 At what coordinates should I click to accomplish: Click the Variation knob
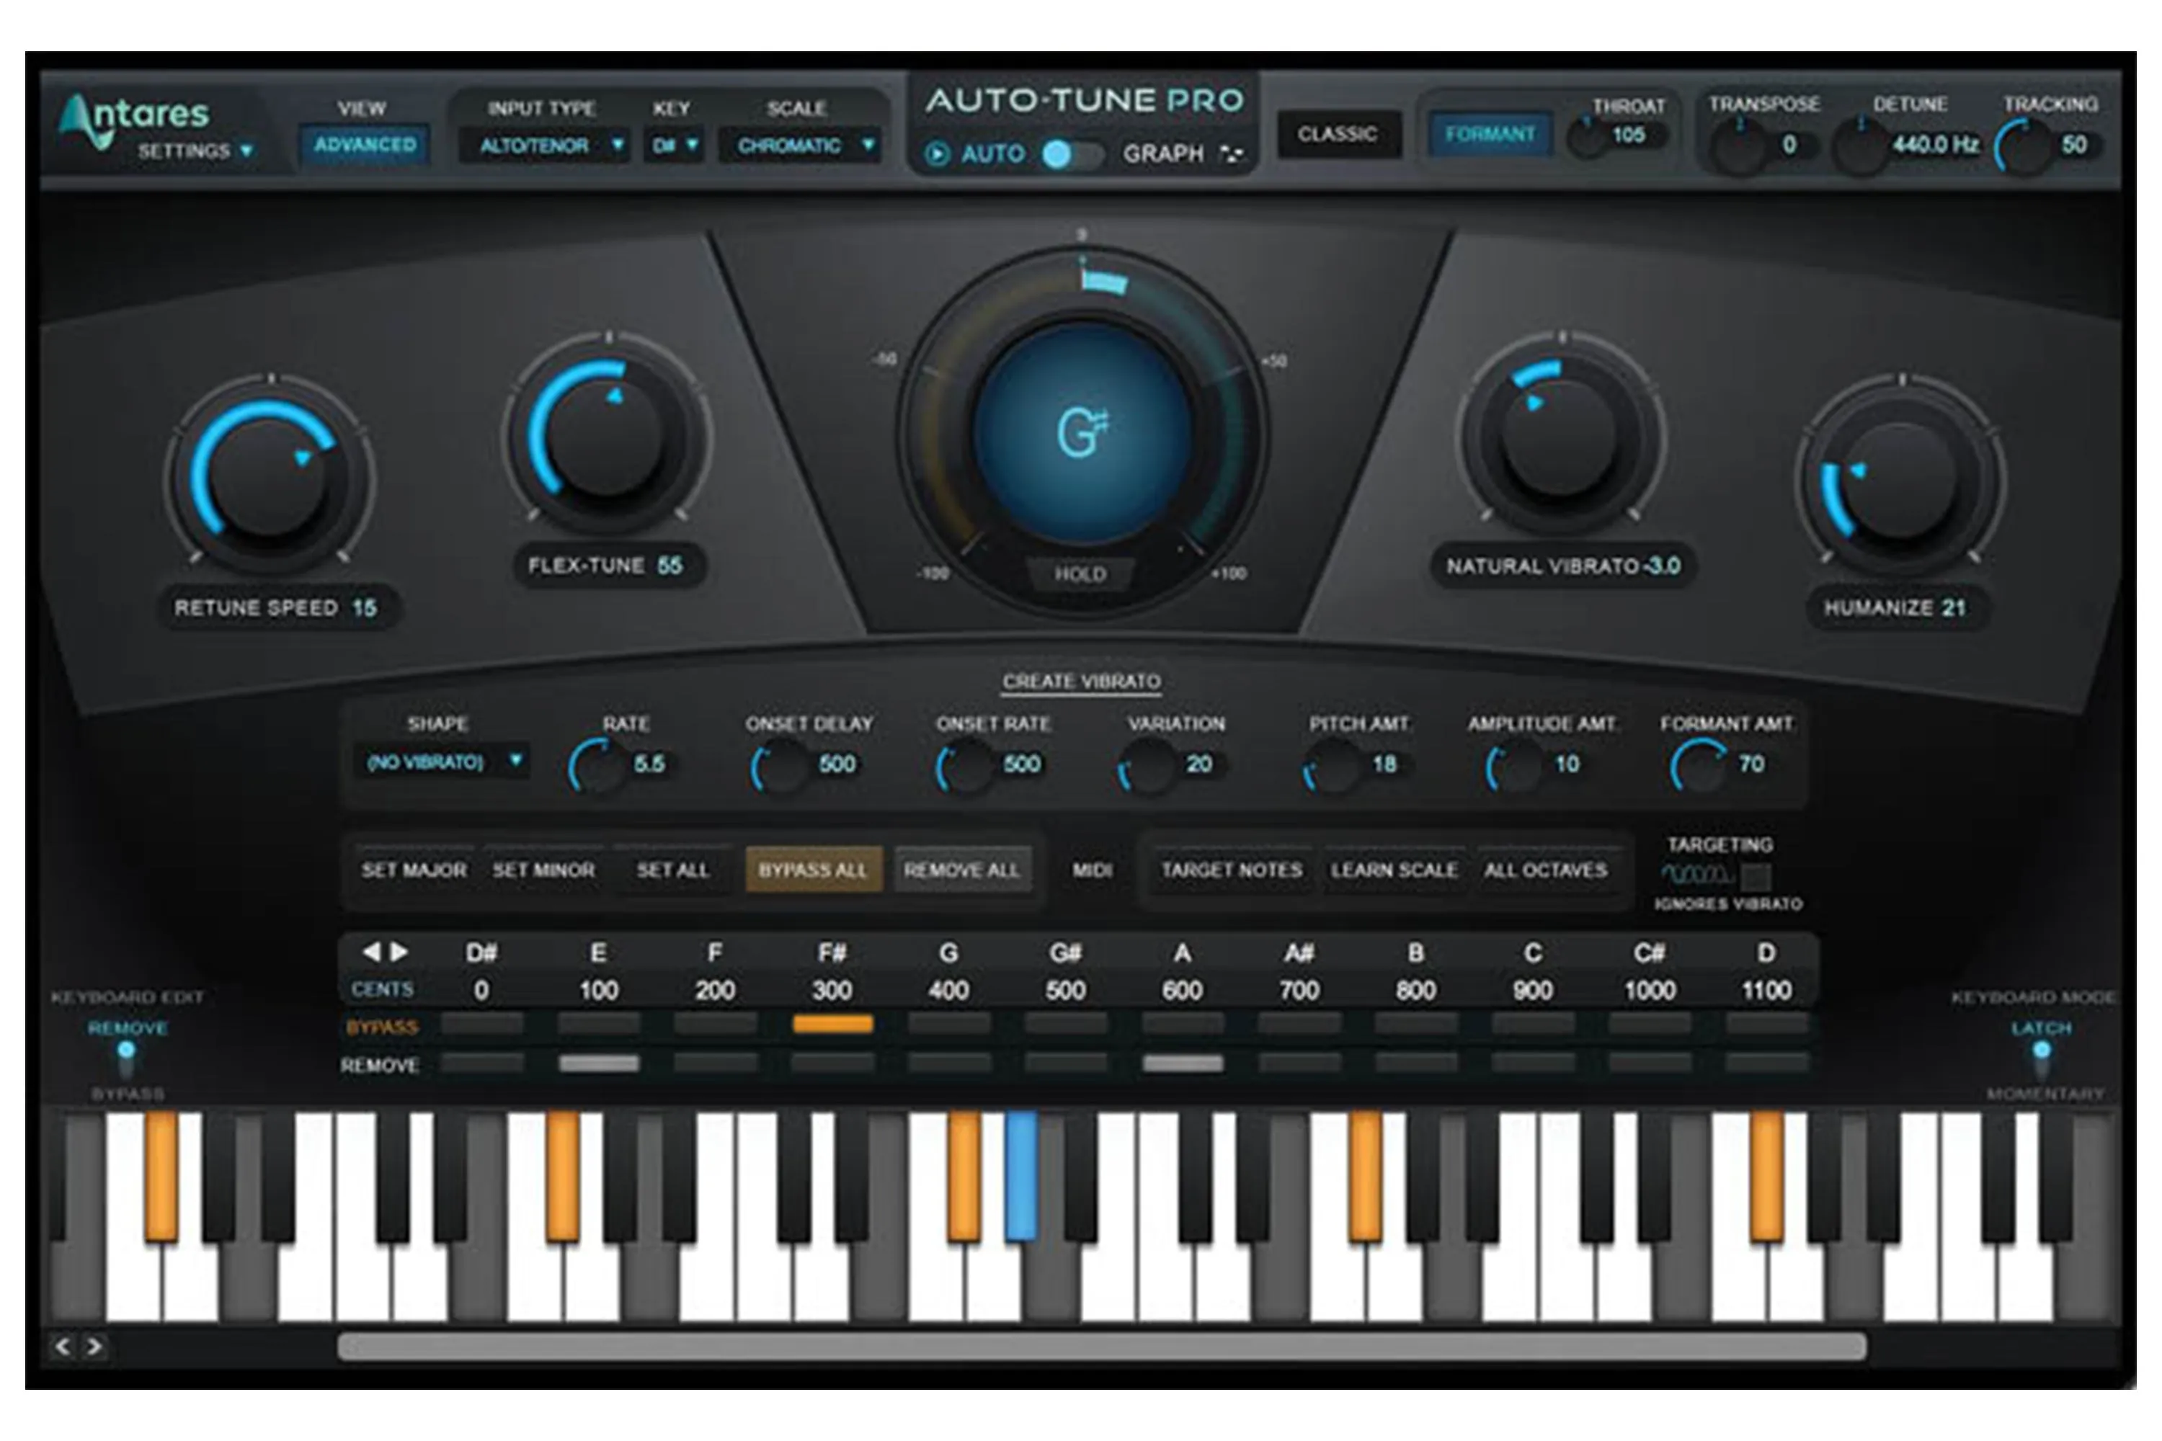1147,765
